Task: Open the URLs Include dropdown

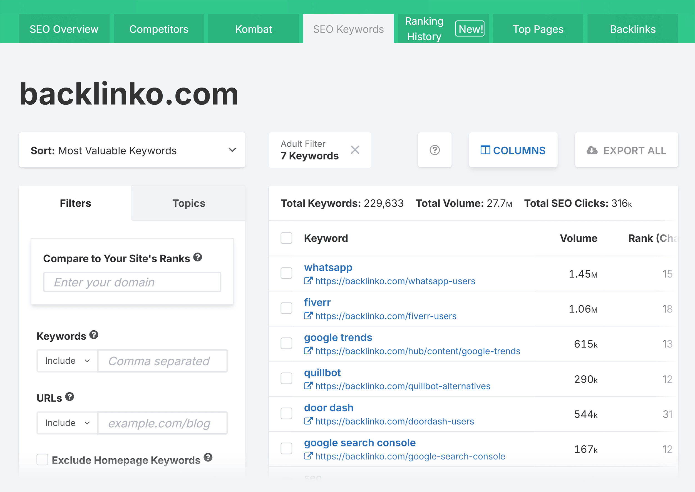Action: 67,423
